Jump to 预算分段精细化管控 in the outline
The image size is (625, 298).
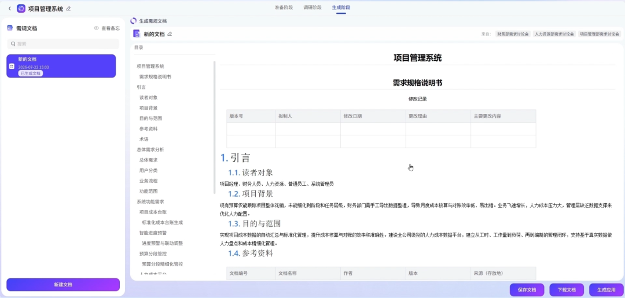coord(162,264)
